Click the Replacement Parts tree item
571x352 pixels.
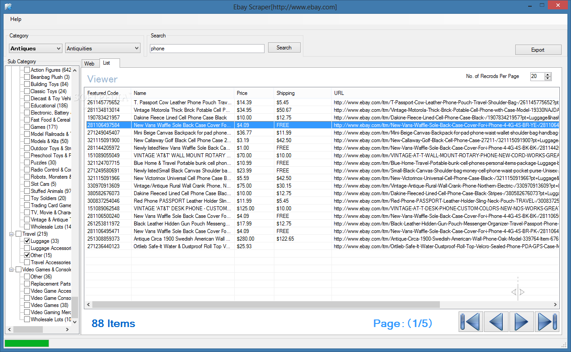pos(50,284)
